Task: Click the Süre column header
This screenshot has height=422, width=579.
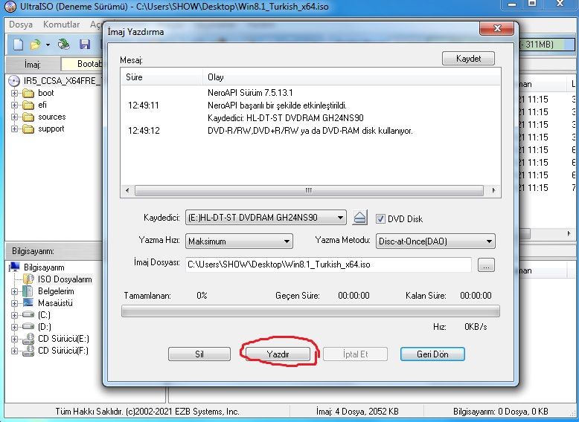Action: tap(162, 77)
